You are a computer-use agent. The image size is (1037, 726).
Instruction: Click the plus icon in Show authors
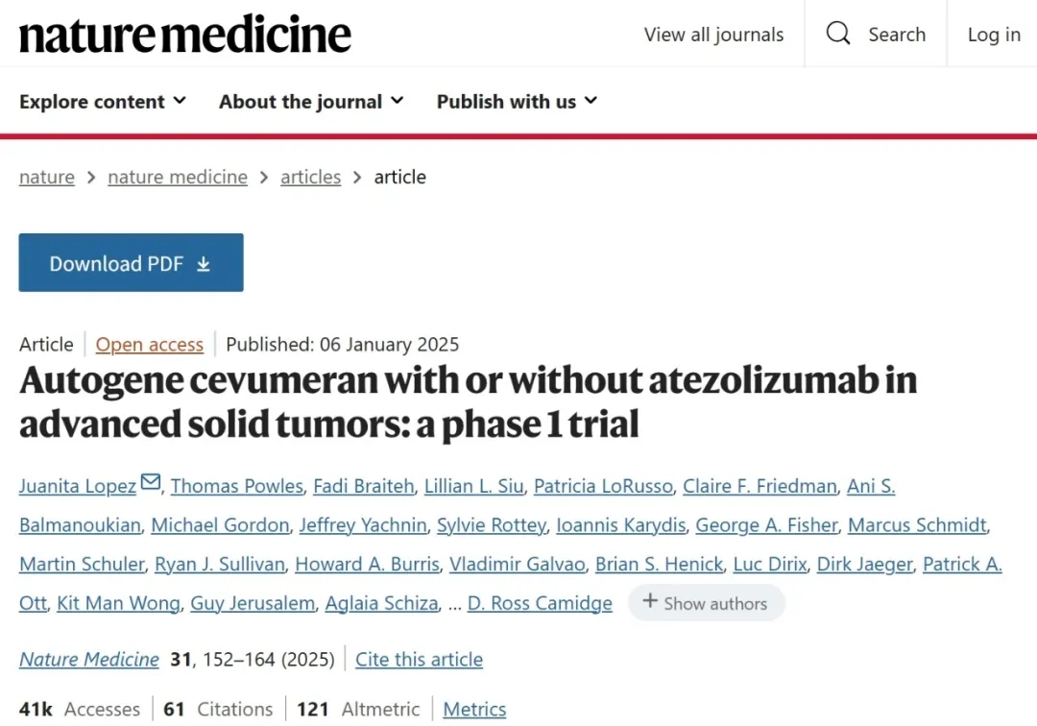pos(650,602)
